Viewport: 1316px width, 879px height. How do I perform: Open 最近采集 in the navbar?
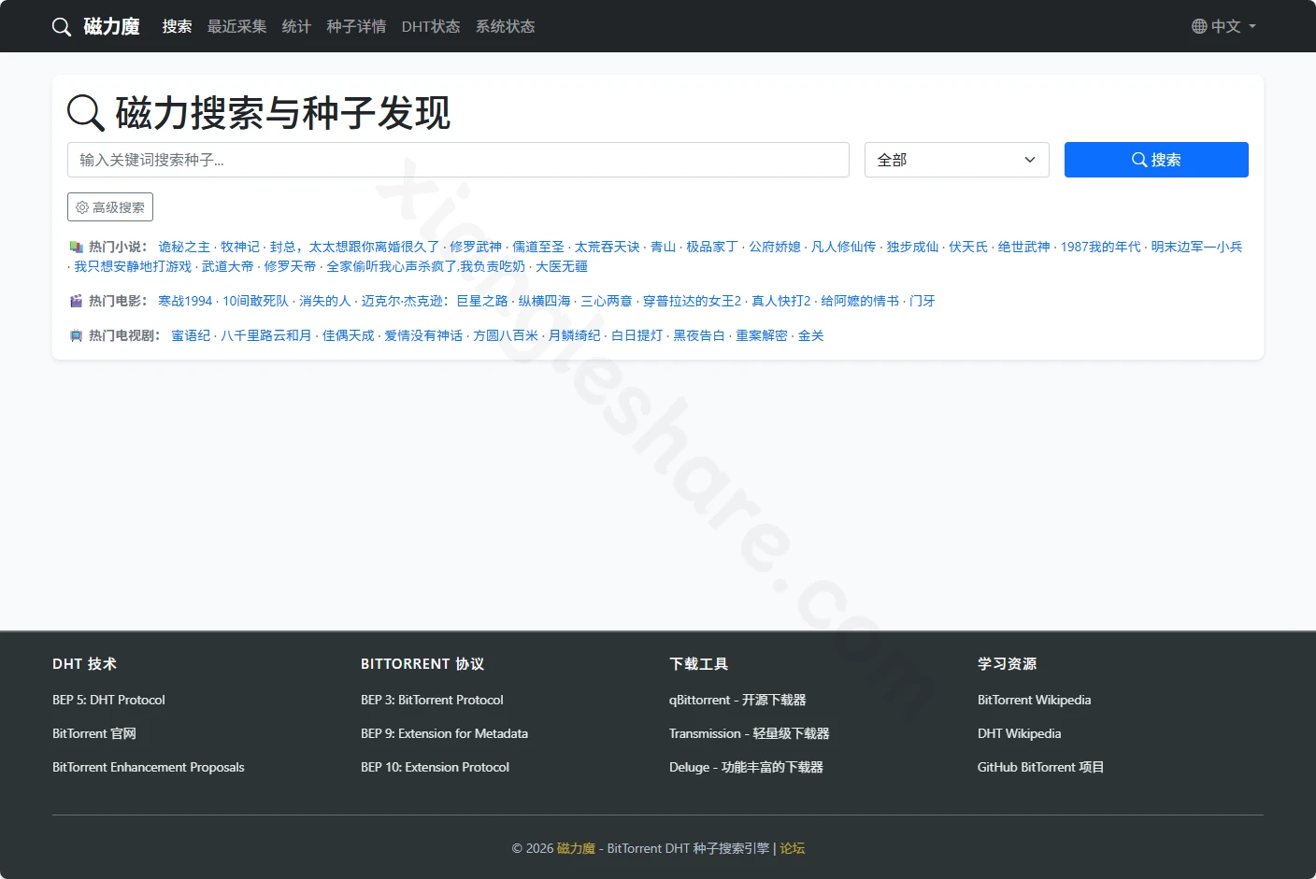[236, 26]
